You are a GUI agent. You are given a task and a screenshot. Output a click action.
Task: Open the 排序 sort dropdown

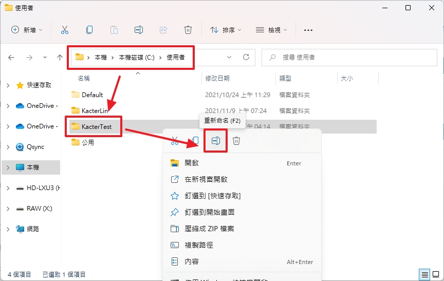tap(226, 30)
